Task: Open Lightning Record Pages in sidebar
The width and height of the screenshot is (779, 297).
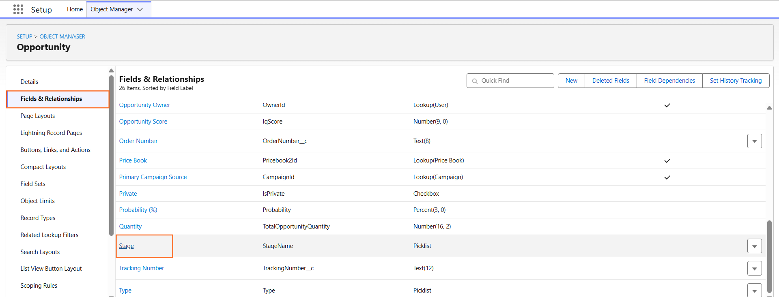Action: pyautogui.click(x=51, y=133)
